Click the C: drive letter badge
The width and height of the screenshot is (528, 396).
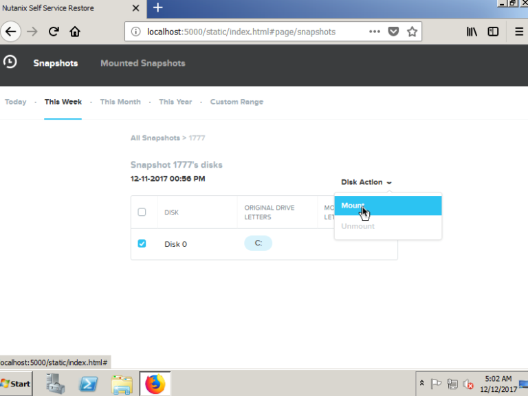258,243
